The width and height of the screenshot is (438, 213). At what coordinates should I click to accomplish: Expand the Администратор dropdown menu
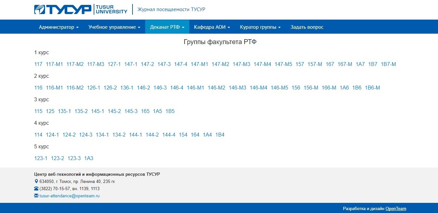click(x=59, y=27)
